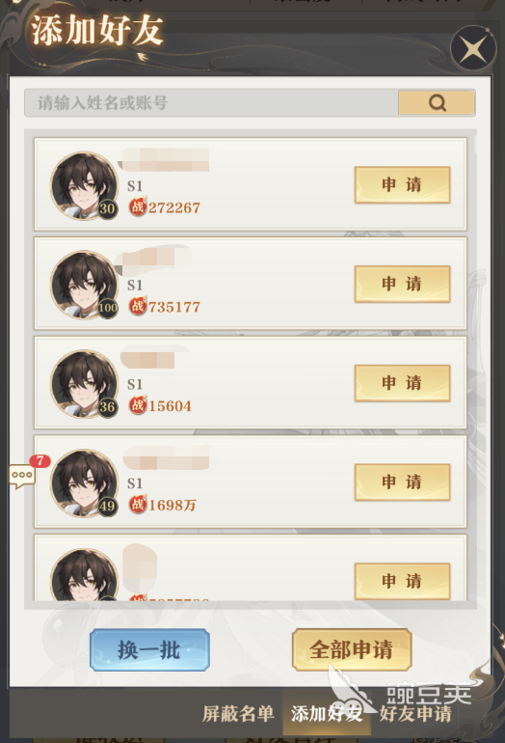
Task: Open avatar of level 30 player
Action: (x=84, y=186)
